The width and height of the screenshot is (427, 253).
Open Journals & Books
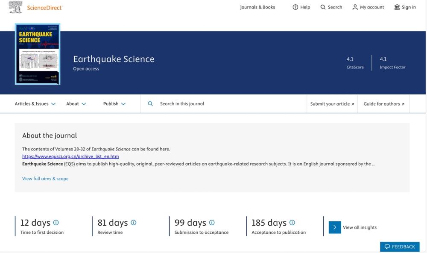257,7
